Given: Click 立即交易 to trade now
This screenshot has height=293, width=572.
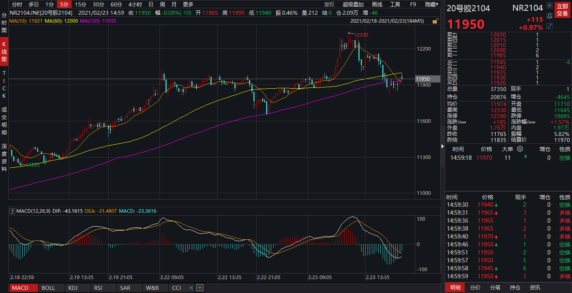Looking at the screenshot, I should coord(562,10).
